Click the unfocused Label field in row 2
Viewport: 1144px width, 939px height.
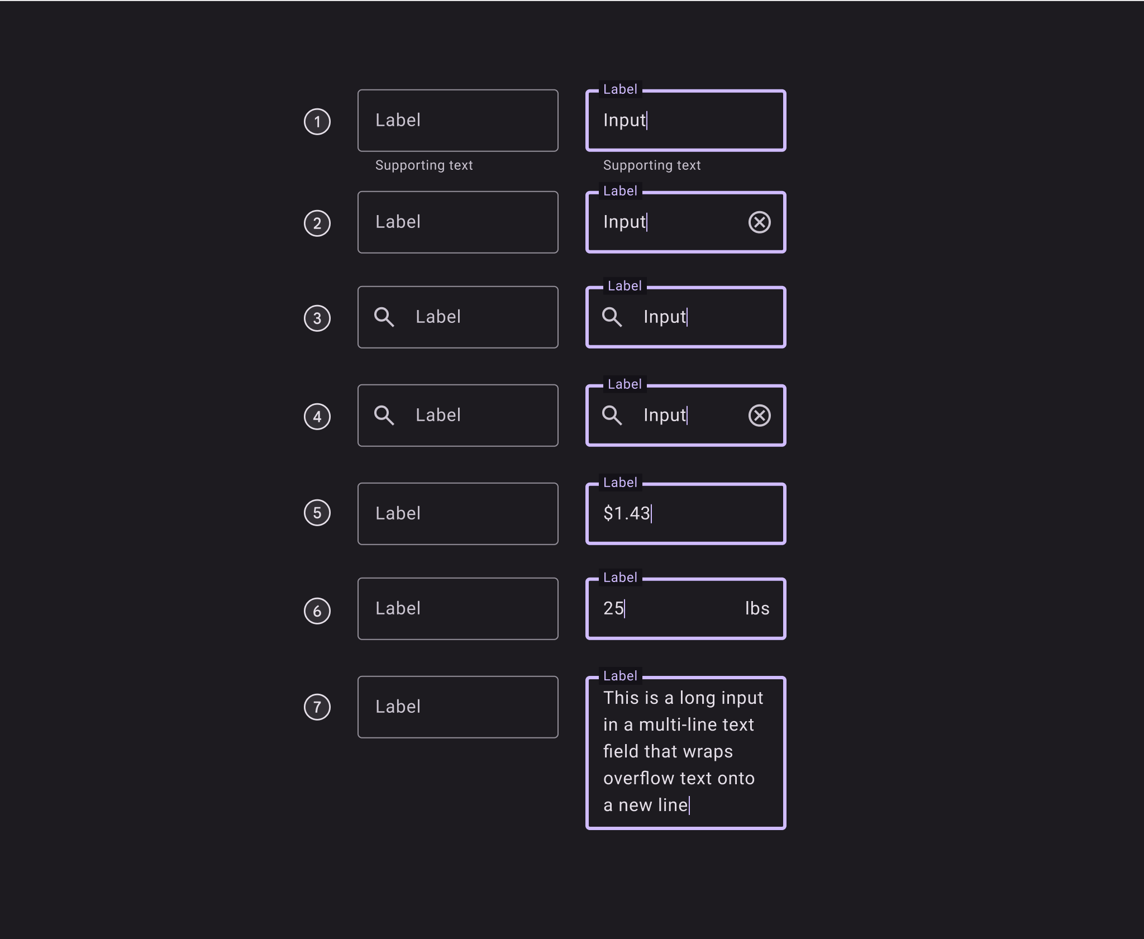pos(457,222)
